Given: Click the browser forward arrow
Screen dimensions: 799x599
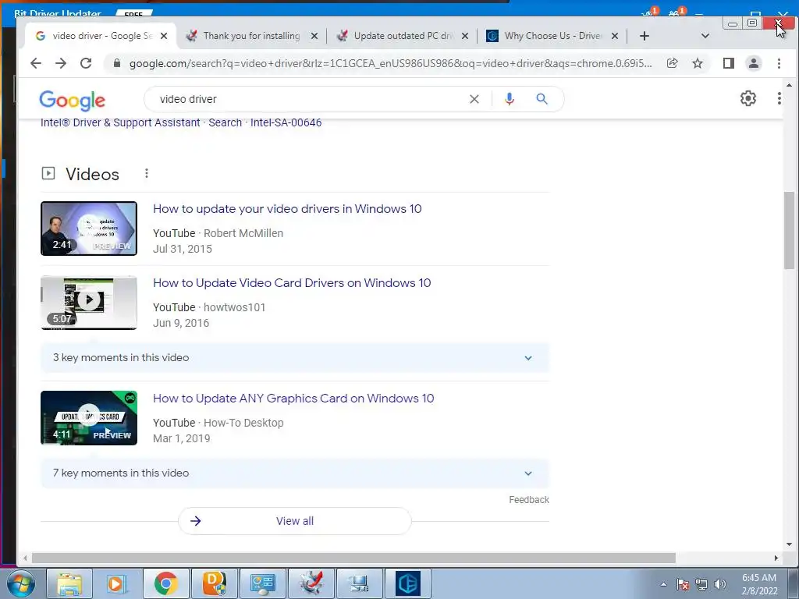Looking at the screenshot, I should [x=61, y=63].
